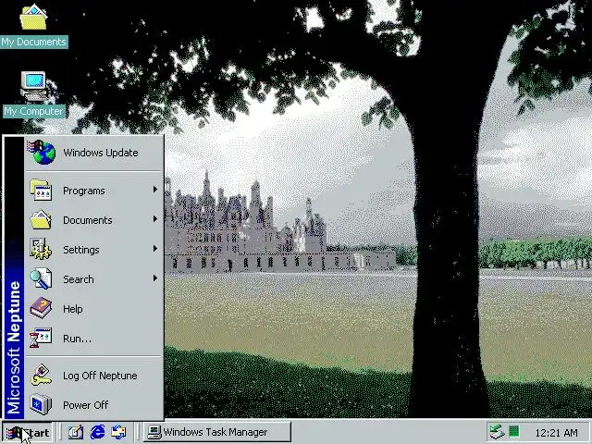The width and height of the screenshot is (592, 444).
Task: Click the My Computer label text
Action: [34, 111]
